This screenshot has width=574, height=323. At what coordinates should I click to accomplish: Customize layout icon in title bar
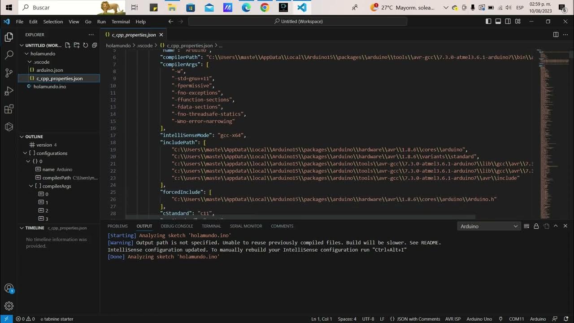click(518, 22)
